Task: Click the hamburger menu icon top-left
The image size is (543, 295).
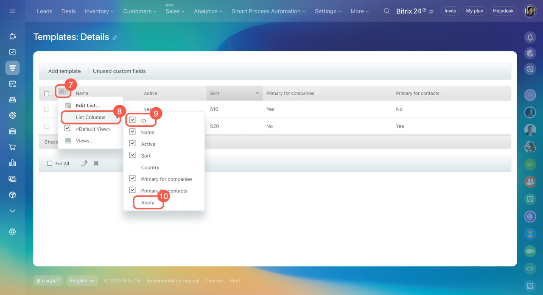Action: coord(12,11)
